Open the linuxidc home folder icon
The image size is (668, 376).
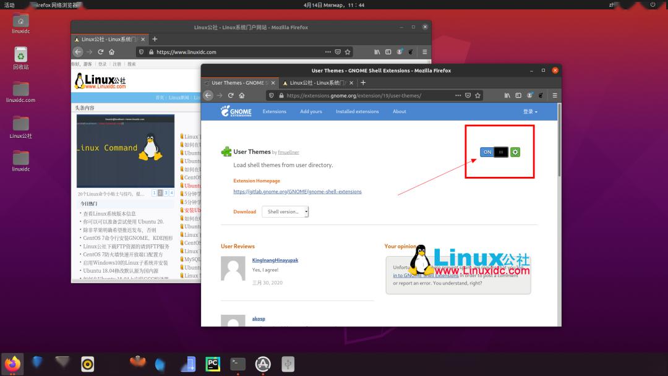pos(20,23)
